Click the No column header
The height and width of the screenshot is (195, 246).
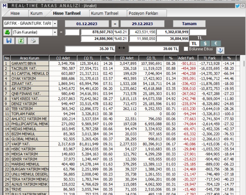[x=7, y=58]
